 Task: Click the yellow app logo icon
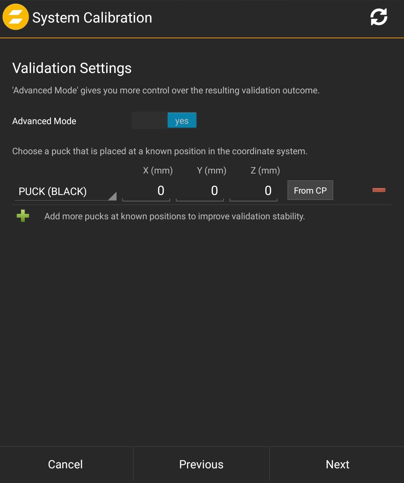16,17
